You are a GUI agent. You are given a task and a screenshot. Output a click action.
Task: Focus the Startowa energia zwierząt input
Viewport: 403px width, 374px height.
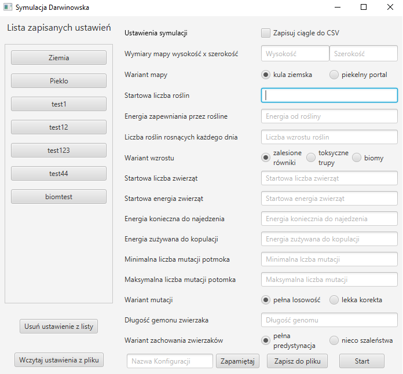click(x=329, y=199)
